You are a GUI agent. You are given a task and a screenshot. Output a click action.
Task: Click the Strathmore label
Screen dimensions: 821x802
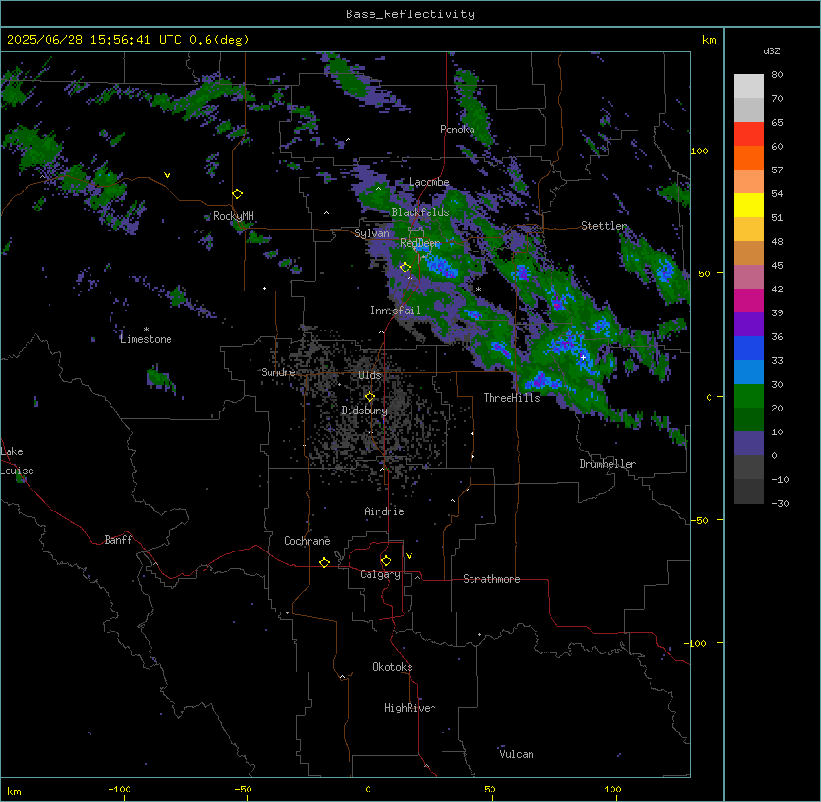click(x=491, y=579)
